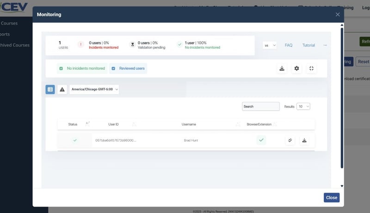Mark Brad Hunt as reviewed with double-check icon

point(290,140)
